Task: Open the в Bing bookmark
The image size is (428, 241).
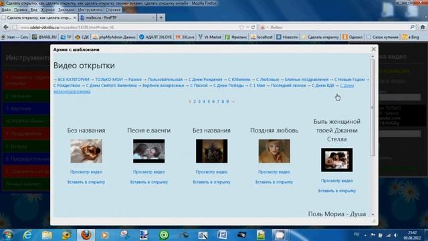Action: (x=411, y=37)
